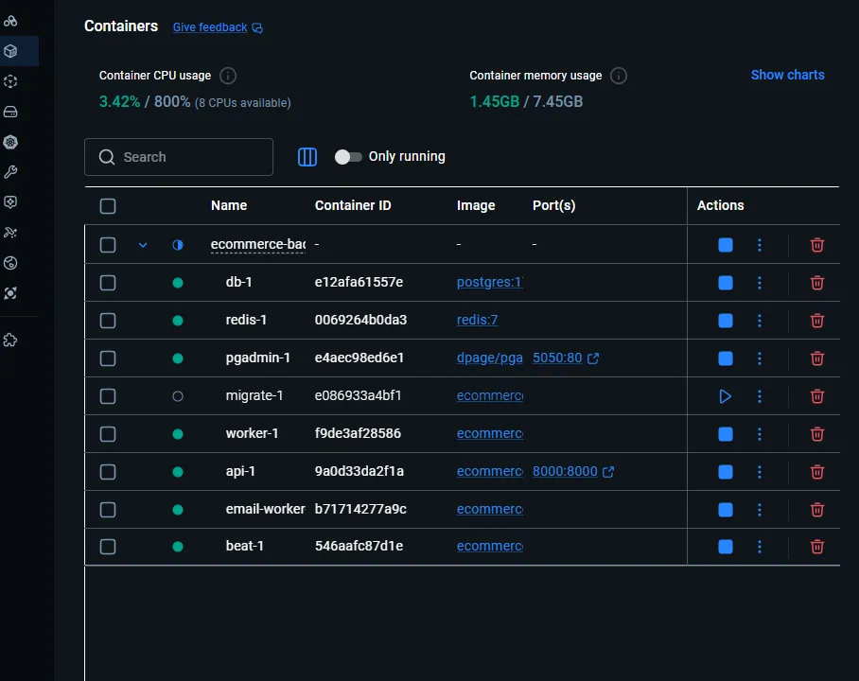The width and height of the screenshot is (859, 681).
Task: Delete the ecommerce-back compose stack
Action: coord(816,245)
